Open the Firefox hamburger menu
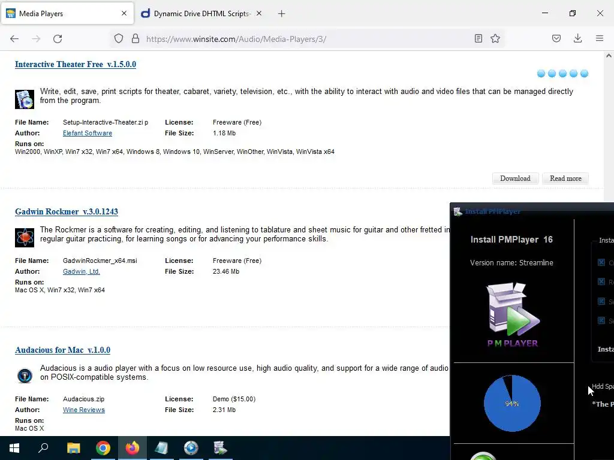This screenshot has height=460, width=614. pos(600,38)
